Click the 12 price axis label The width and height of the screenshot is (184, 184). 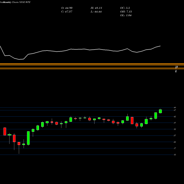[x=175, y=155]
